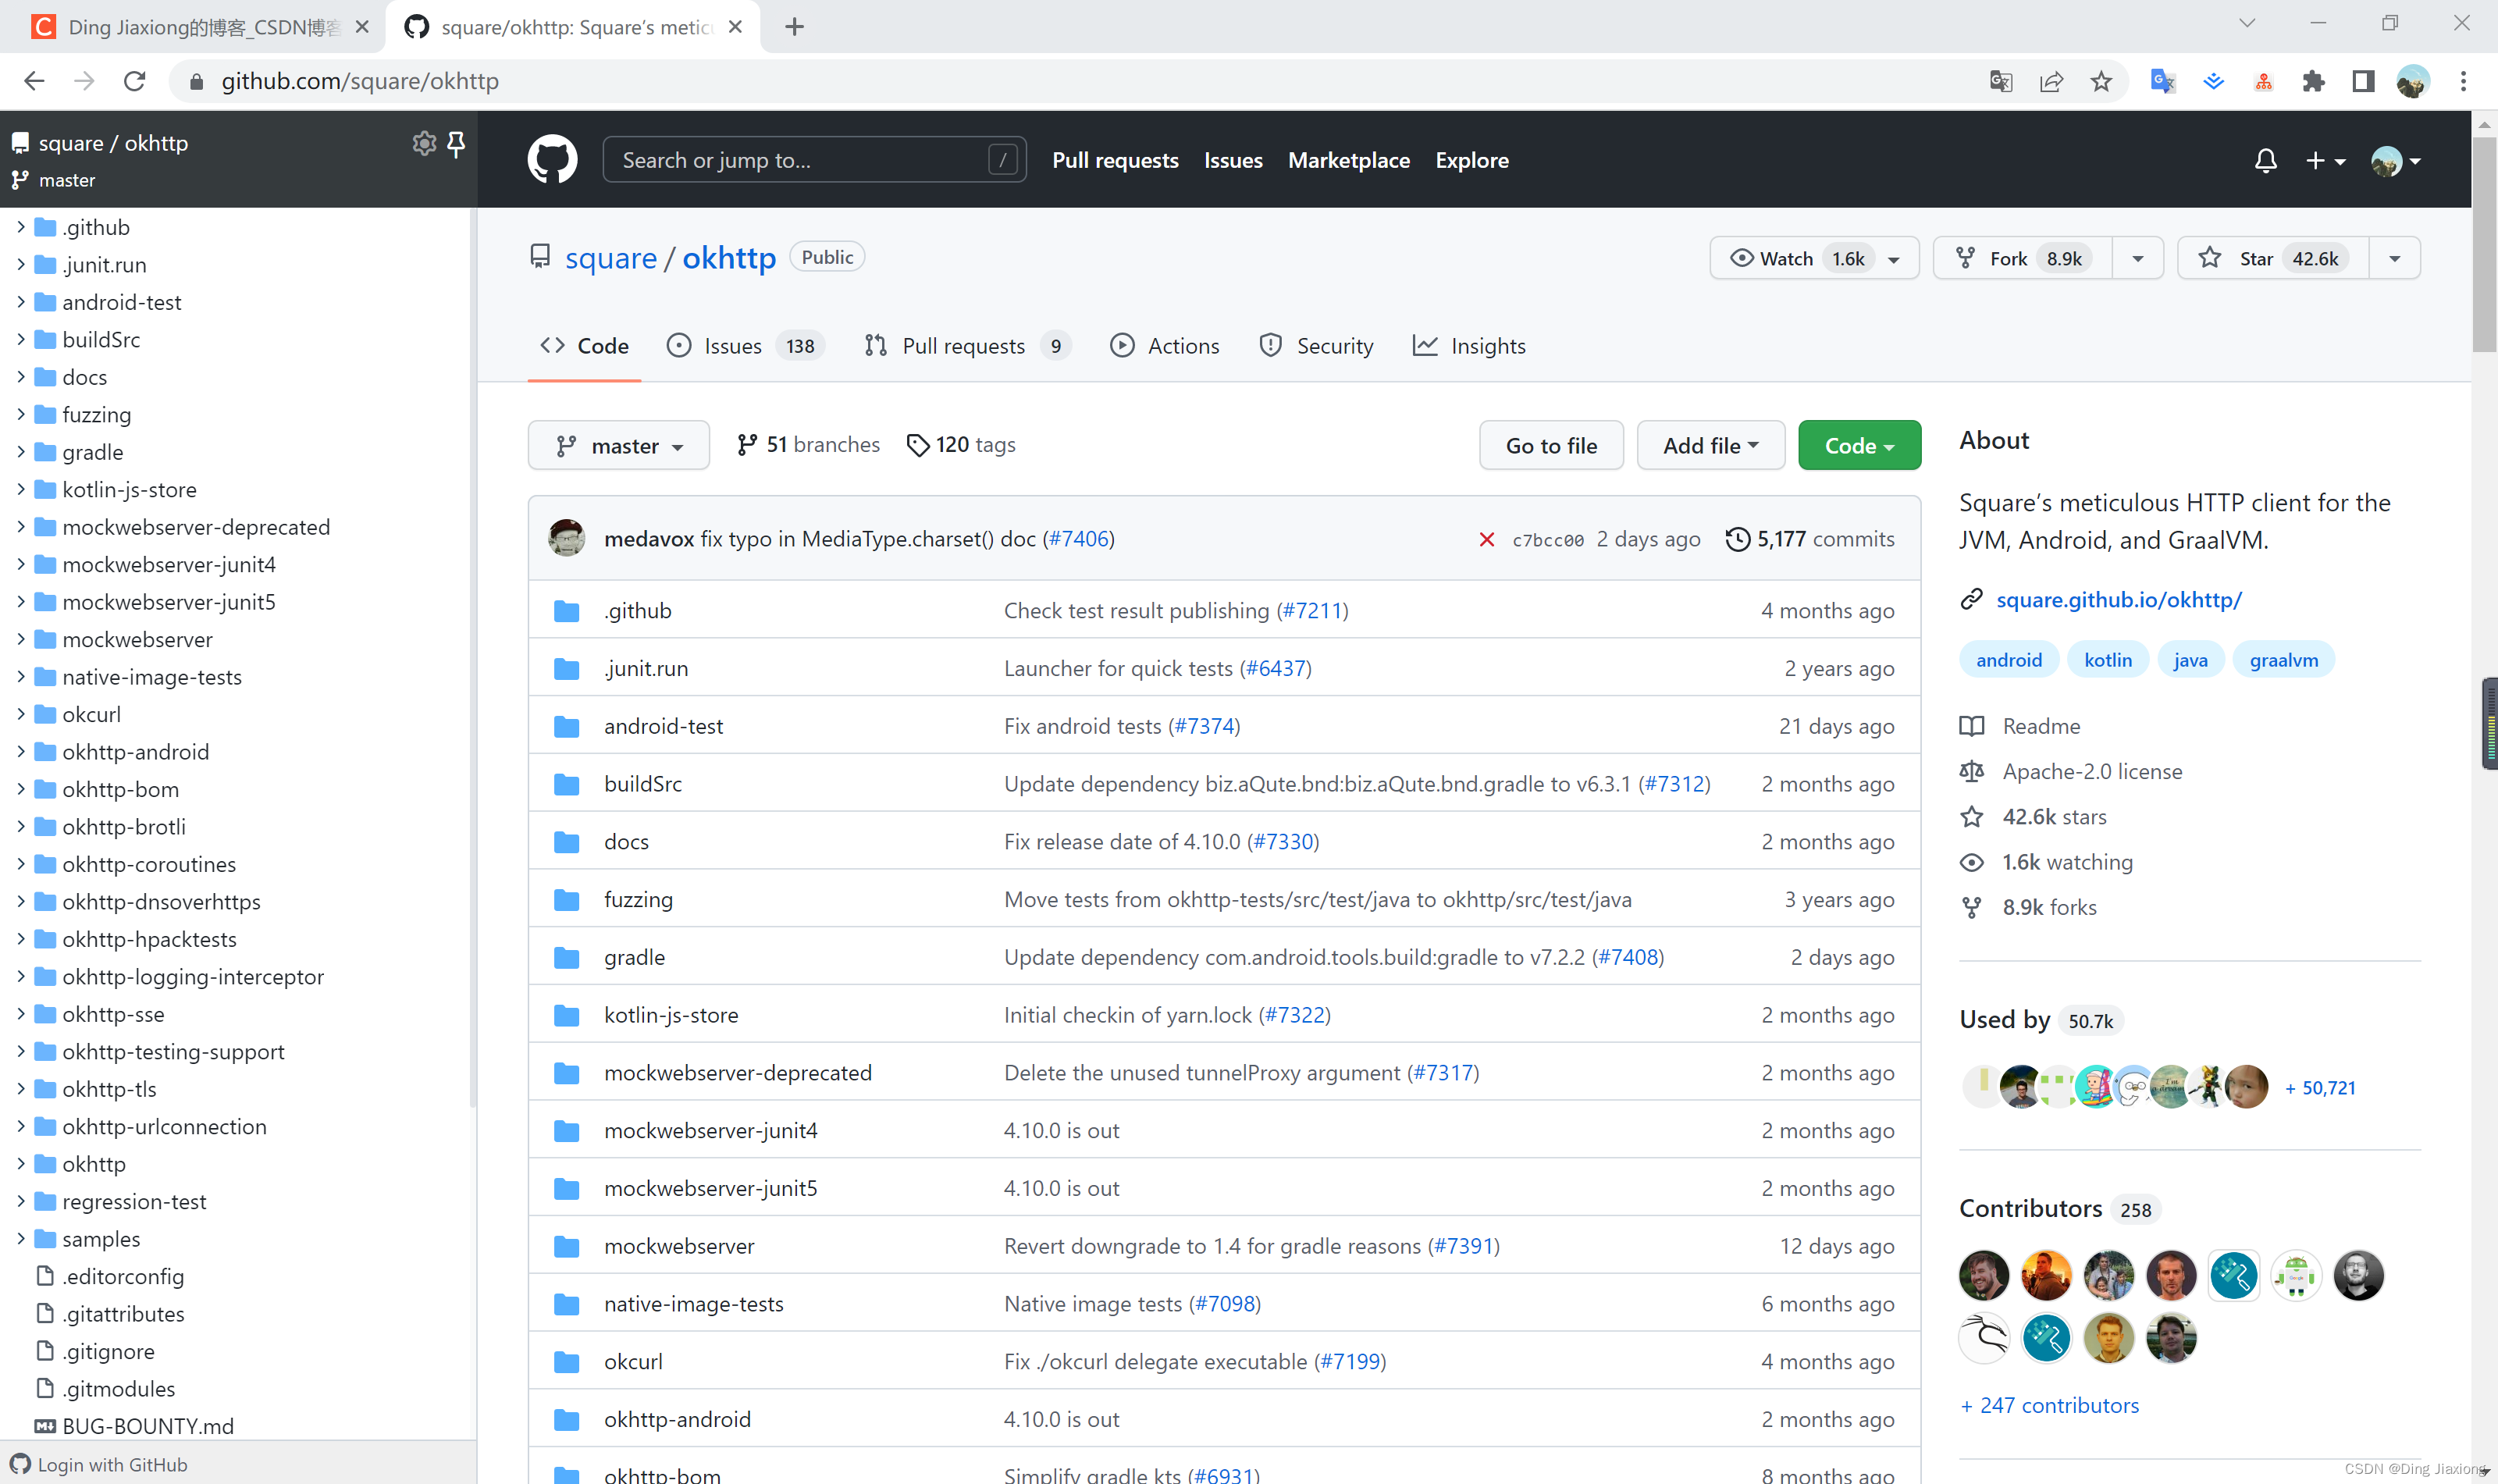Toggle the Octotree sidebar pin
This screenshot has height=1484, width=2498.
456,144
